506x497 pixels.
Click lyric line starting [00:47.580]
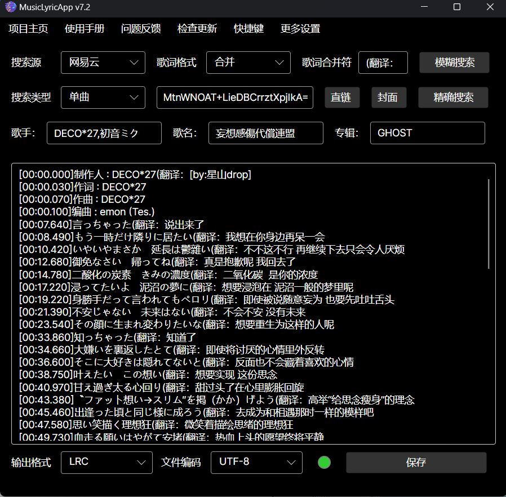pyautogui.click(x=156, y=425)
